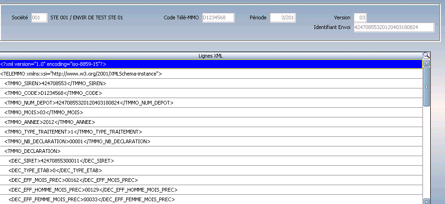
Task: Pick the TMMO_MOIS row
Action: [x=211, y=112]
